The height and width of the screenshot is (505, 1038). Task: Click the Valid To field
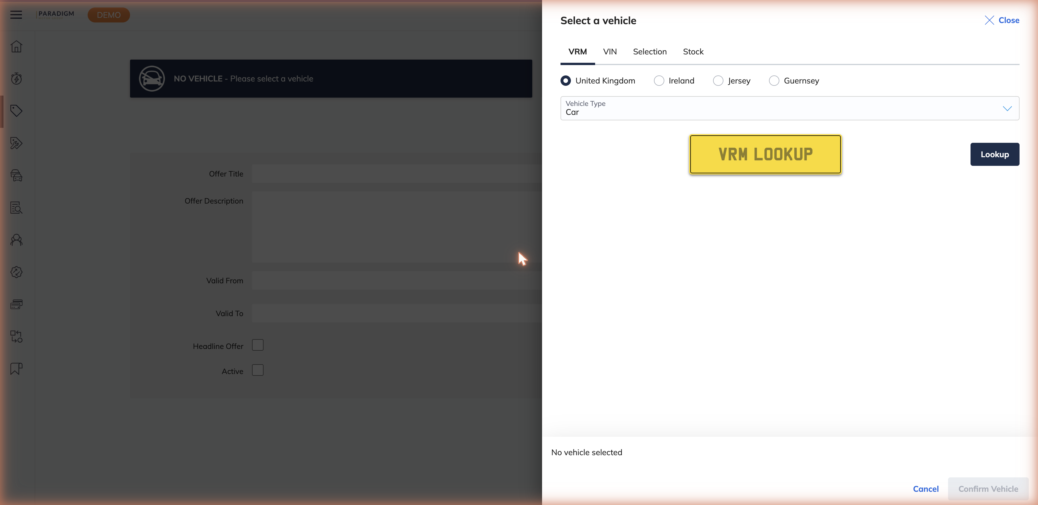(397, 314)
